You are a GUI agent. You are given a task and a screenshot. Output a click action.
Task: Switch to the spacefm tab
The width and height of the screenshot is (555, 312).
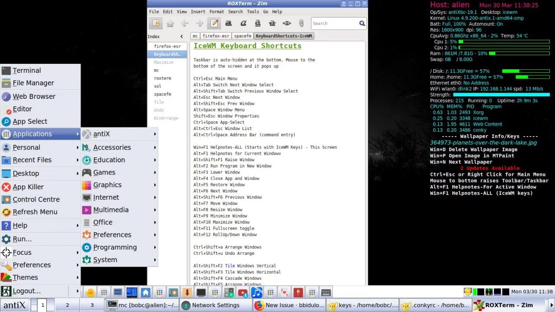coord(242,36)
